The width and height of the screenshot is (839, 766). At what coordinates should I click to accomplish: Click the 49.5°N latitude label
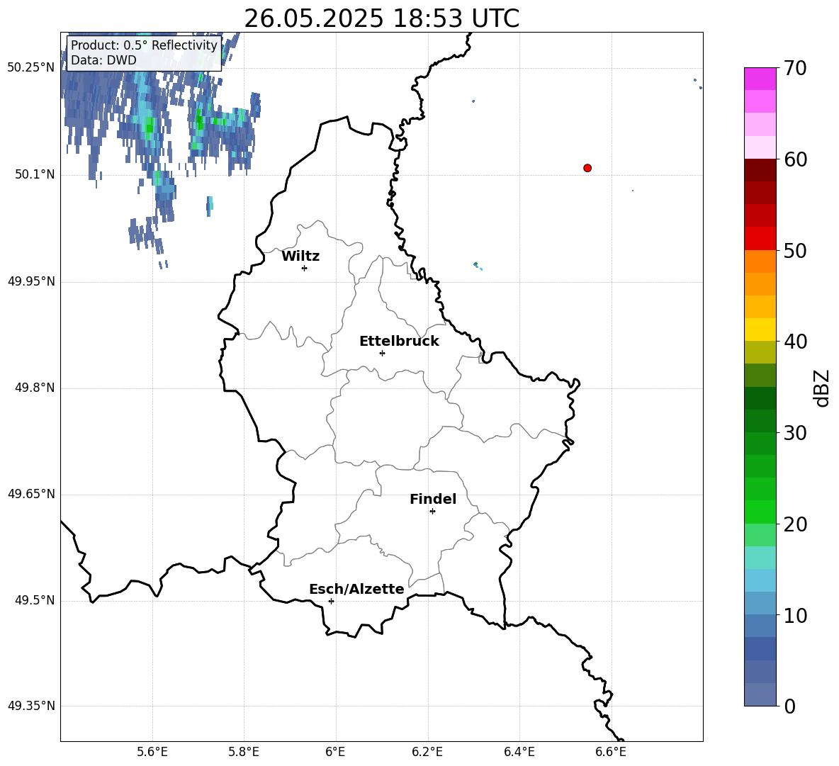click(x=35, y=600)
